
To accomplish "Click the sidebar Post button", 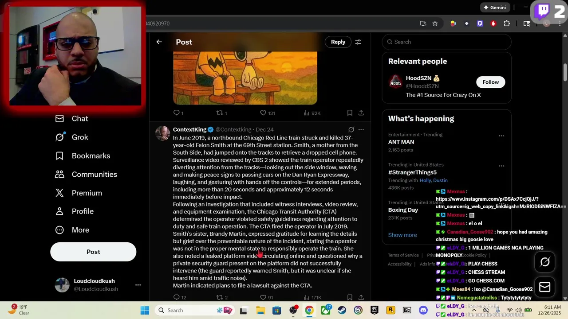I will (93, 252).
